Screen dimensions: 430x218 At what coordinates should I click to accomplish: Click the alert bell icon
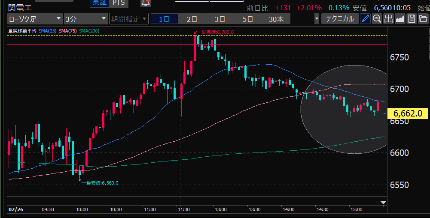coord(146,3)
